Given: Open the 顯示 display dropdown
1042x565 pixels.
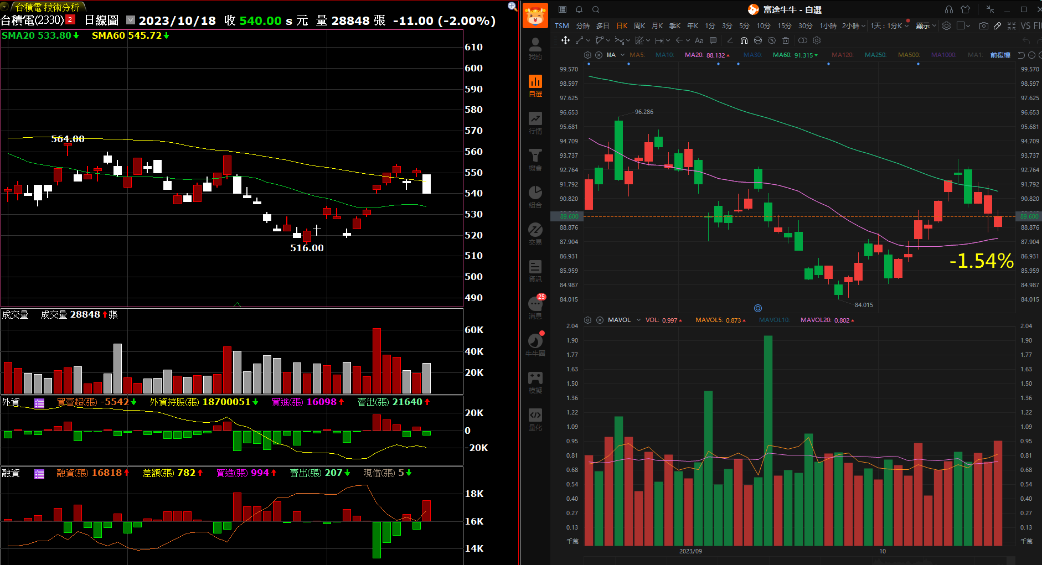Looking at the screenshot, I should [926, 26].
